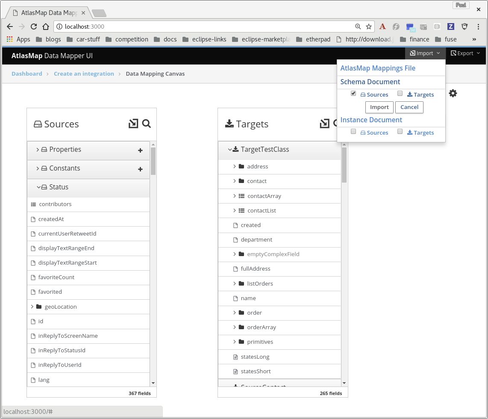Image resolution: width=488 pixels, height=419 pixels.
Task: Open the Import menu in the top bar
Action: (x=425, y=53)
